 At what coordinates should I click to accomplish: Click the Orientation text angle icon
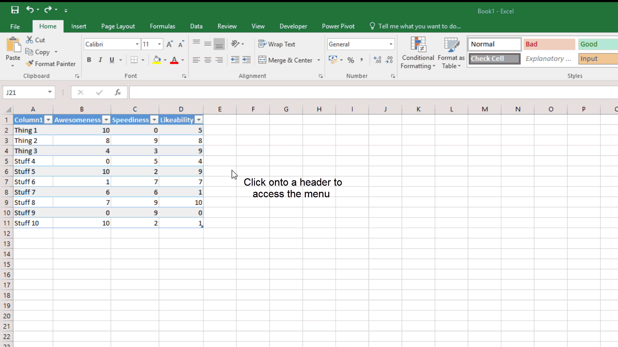pyautogui.click(x=235, y=44)
